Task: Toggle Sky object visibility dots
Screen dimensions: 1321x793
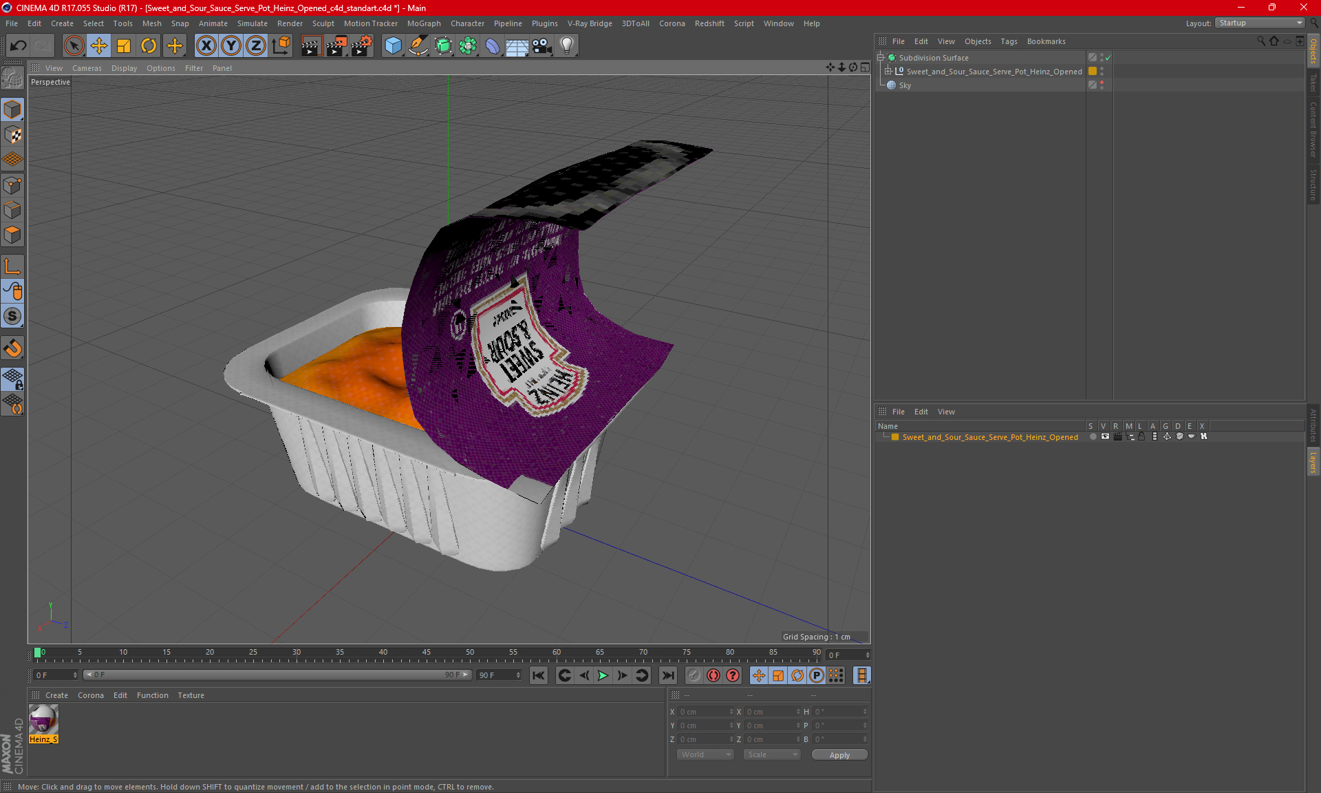Action: pos(1102,85)
